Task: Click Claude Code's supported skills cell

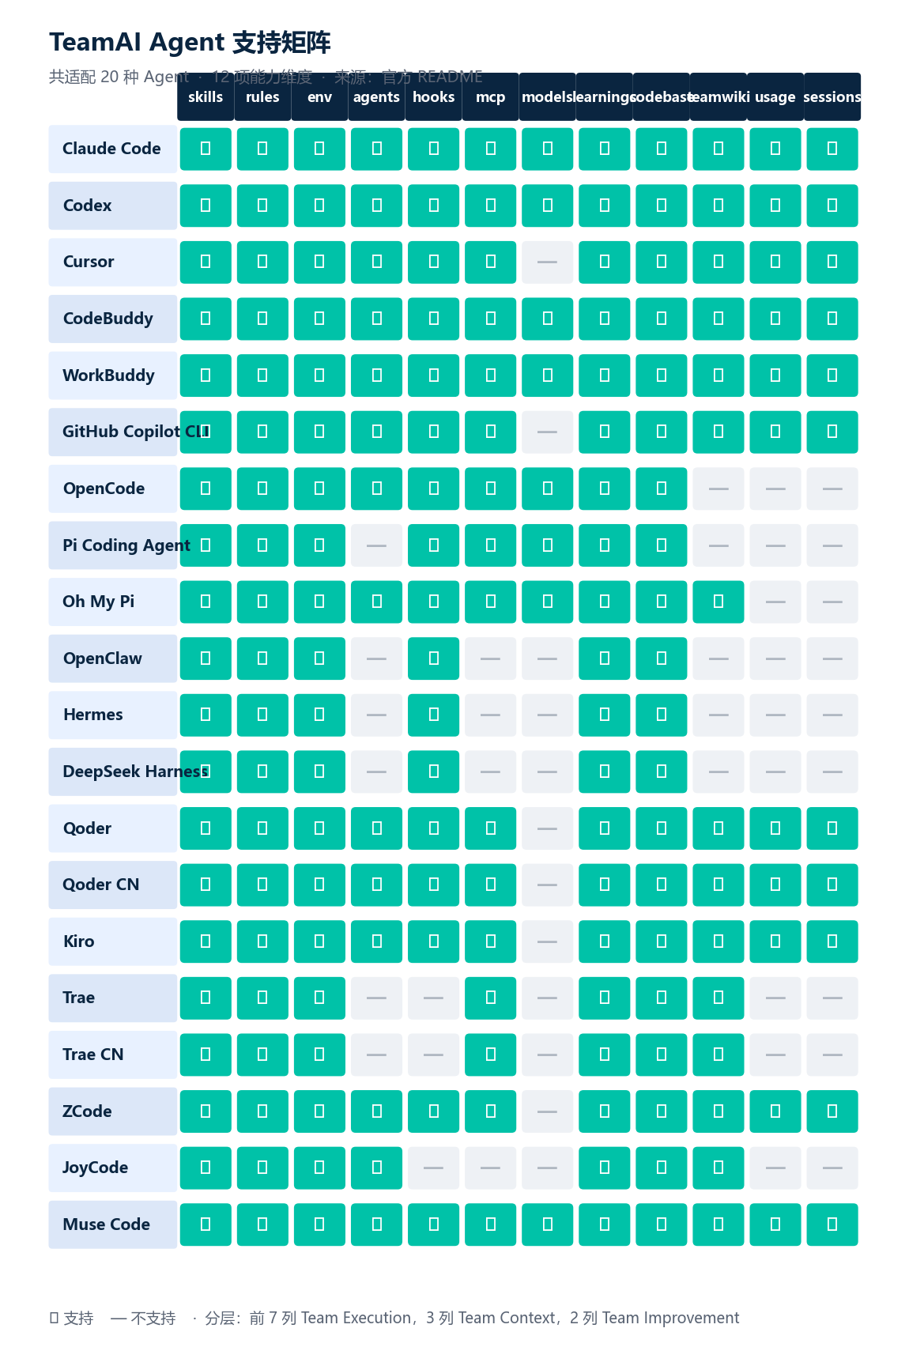Action: 206,149
